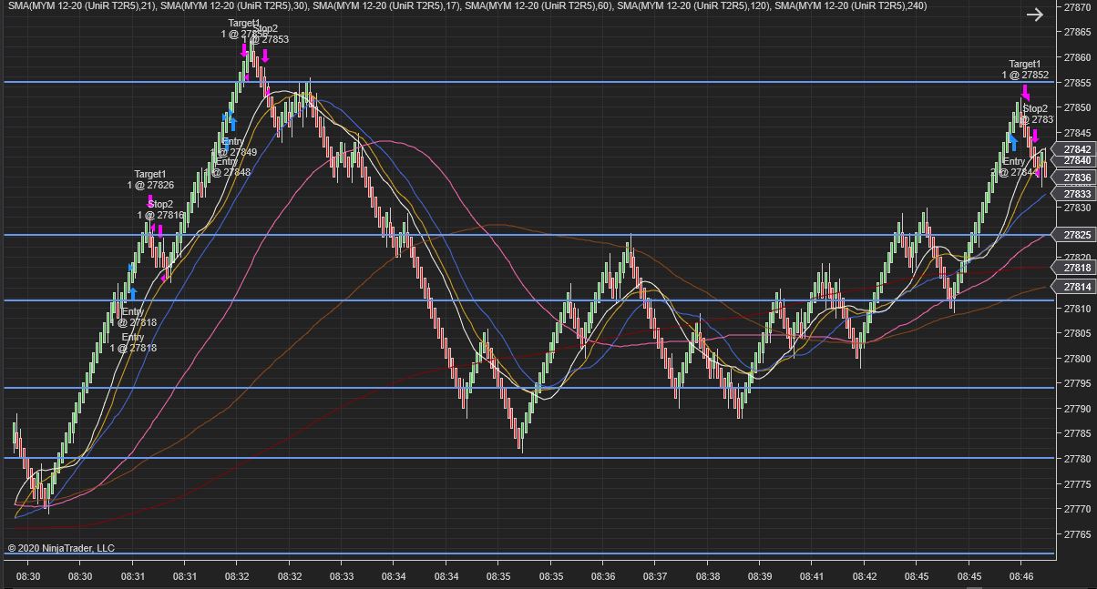The height and width of the screenshot is (589, 1097).
Task: Click the 27814 price marker
Action: pos(1076,287)
